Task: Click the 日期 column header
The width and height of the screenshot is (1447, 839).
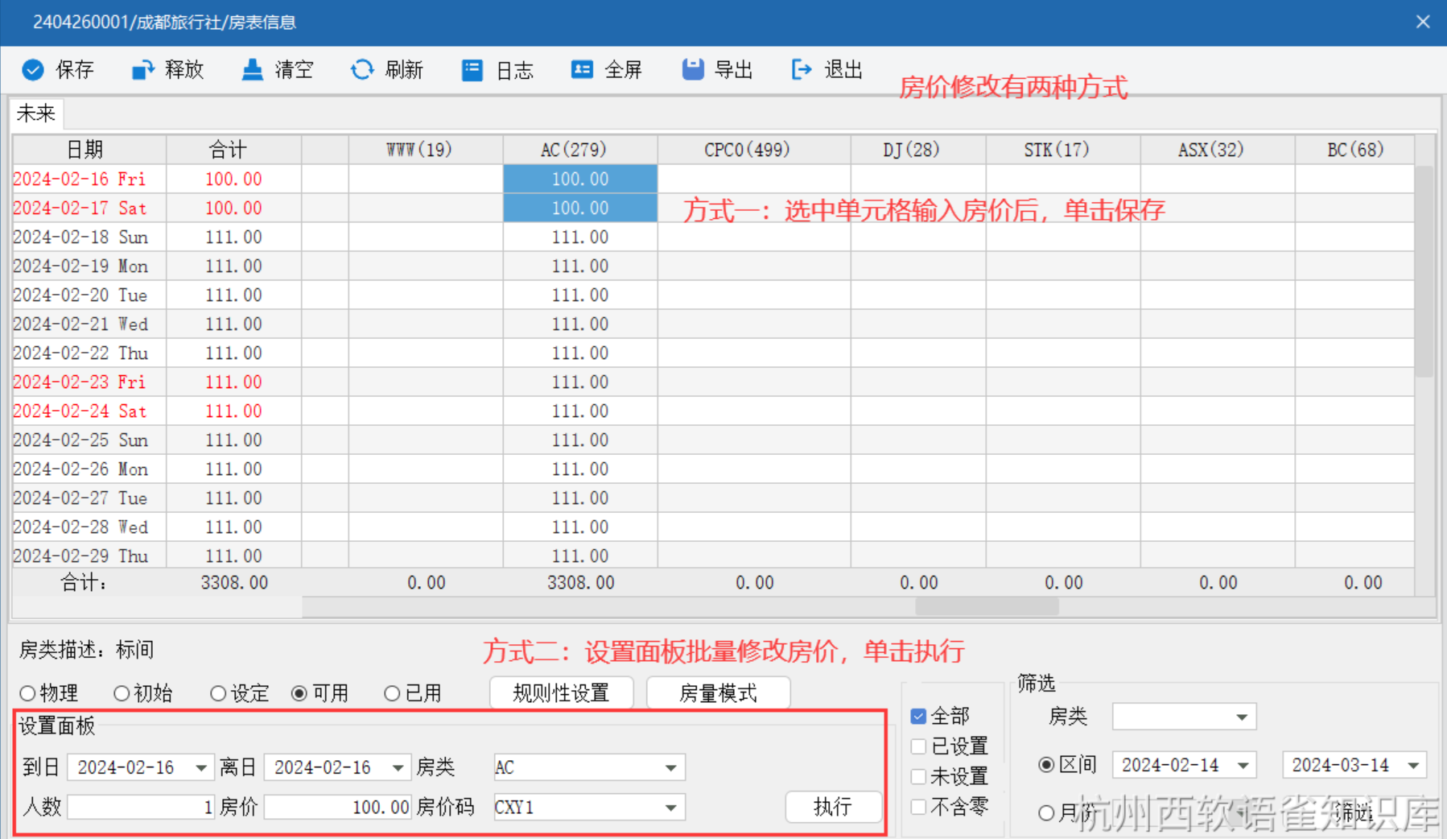Action: [89, 150]
